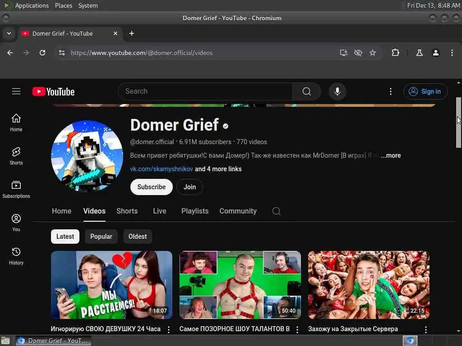Image resolution: width=462 pixels, height=346 pixels.
Task: Open Subscriptions in the left sidebar
Action: tap(16, 190)
